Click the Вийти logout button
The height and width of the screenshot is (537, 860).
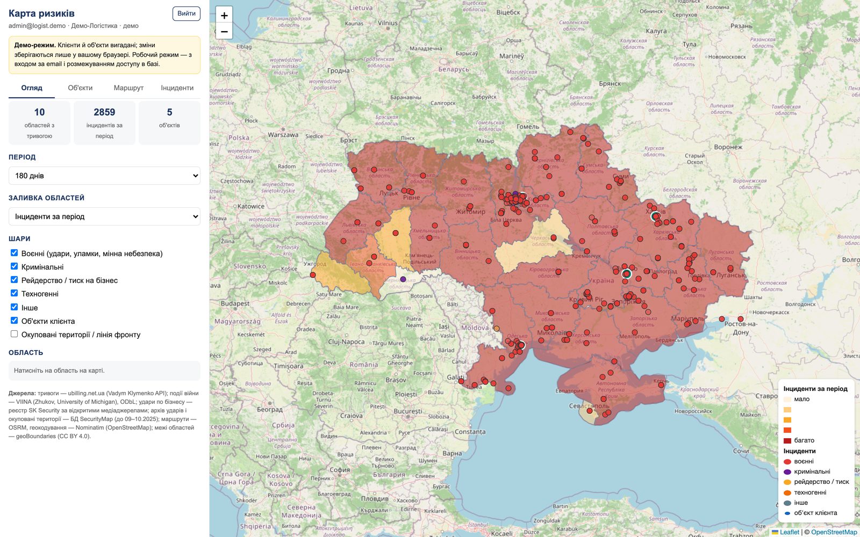pos(187,13)
